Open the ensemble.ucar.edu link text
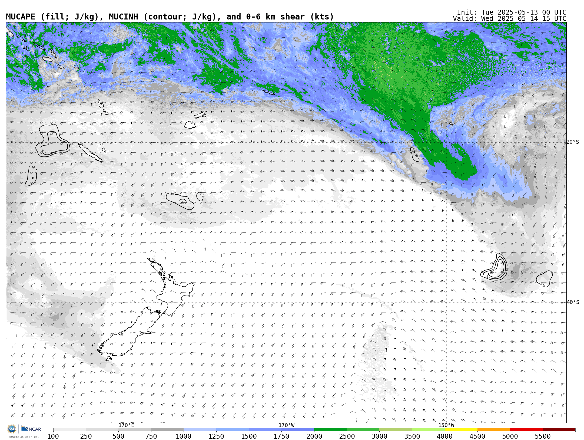Image resolution: width=584 pixels, height=440 pixels. (x=24, y=437)
